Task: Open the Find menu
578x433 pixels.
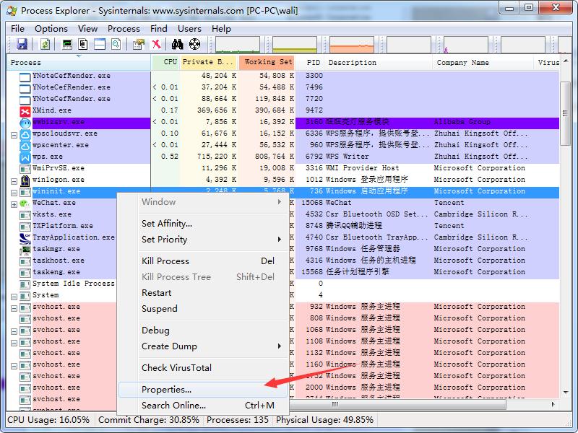Action: 158,29
